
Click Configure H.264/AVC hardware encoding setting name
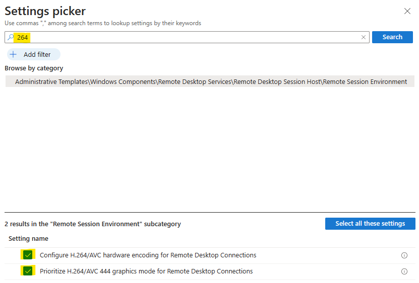click(x=148, y=255)
